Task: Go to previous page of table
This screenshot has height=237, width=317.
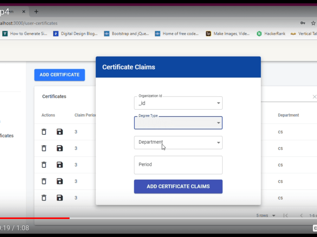Action: pos(301,216)
